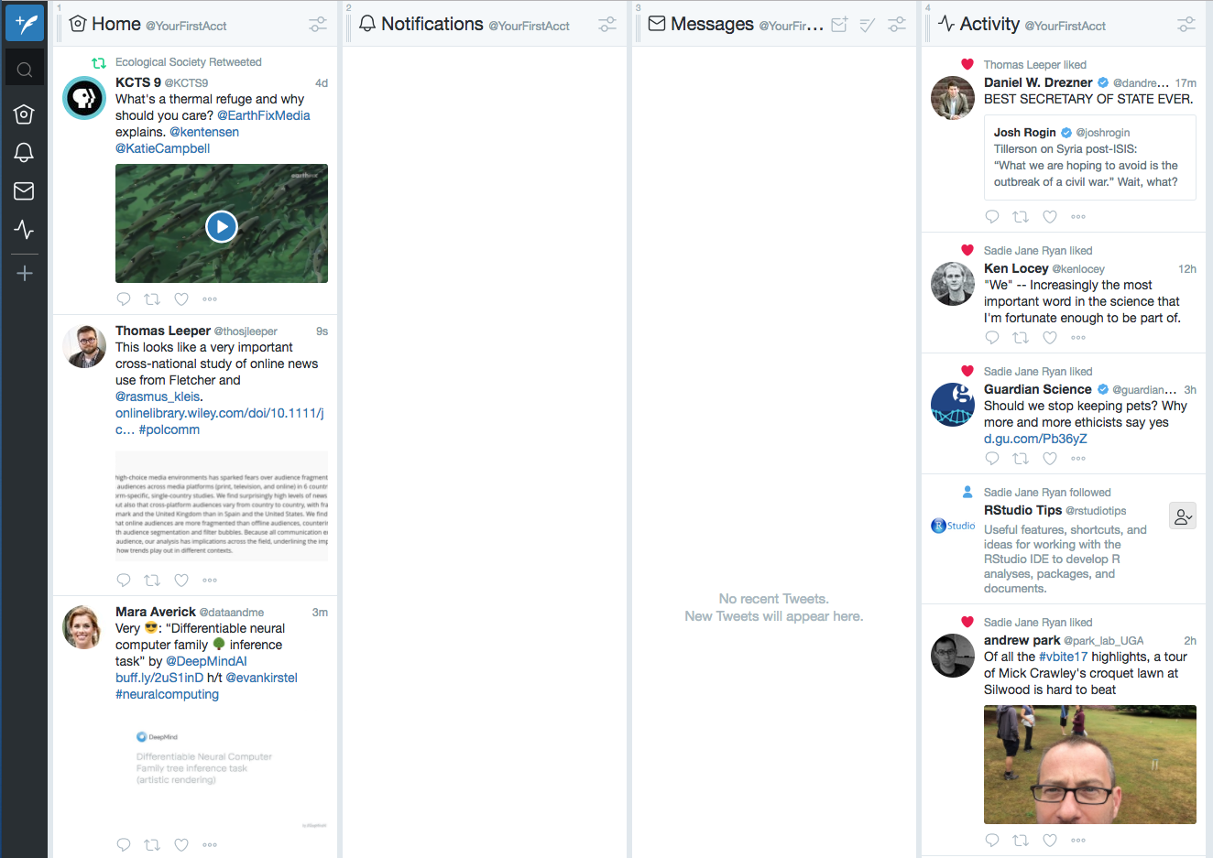The image size is (1213, 858).
Task: Toggle following status for RStudio Tips
Action: coord(1182,516)
